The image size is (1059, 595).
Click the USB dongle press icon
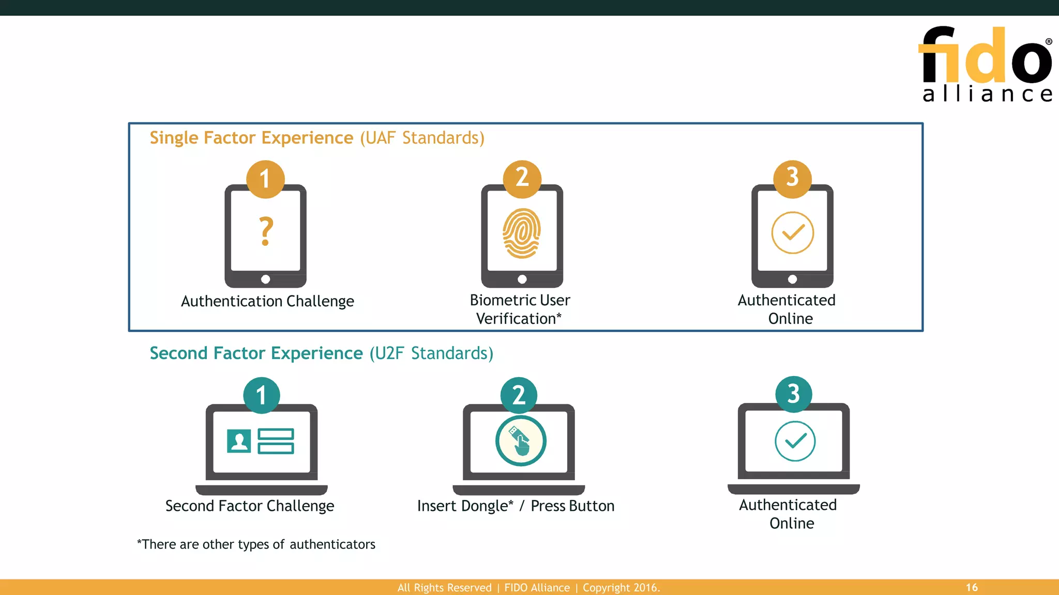(521, 441)
